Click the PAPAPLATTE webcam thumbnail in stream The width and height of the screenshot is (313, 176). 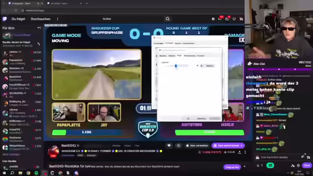click(x=68, y=112)
